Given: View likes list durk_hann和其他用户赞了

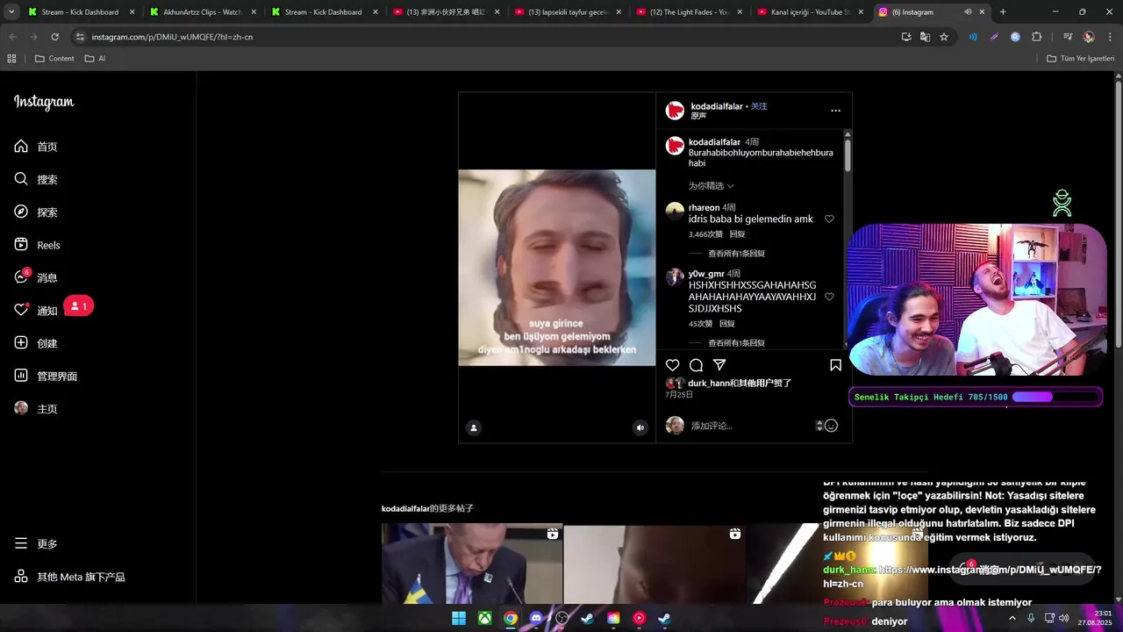Looking at the screenshot, I should tap(740, 384).
